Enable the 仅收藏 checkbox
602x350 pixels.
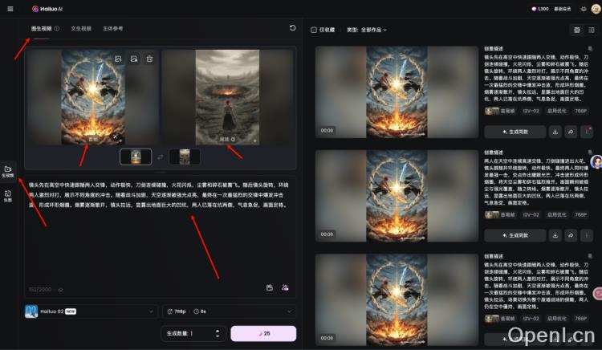[314, 30]
